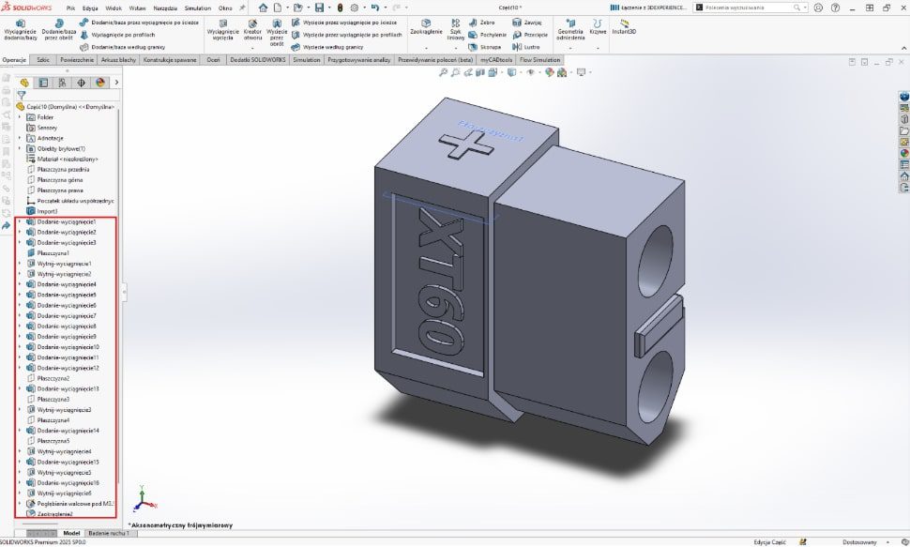This screenshot has height=547, width=910.
Task: Click Wycięcie przez wyciągnięcie po ścieżce
Action: 344,23
